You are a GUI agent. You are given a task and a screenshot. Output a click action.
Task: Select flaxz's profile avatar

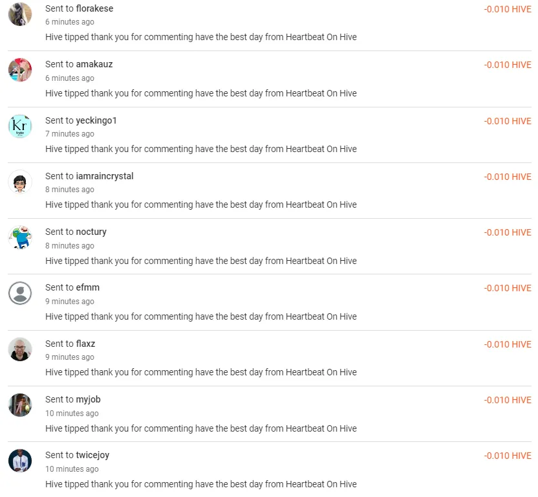(20, 349)
